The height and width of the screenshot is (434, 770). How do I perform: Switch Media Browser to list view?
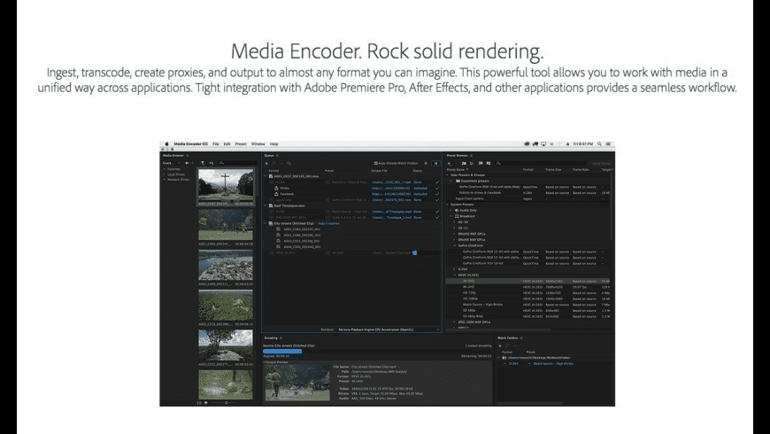(199, 402)
